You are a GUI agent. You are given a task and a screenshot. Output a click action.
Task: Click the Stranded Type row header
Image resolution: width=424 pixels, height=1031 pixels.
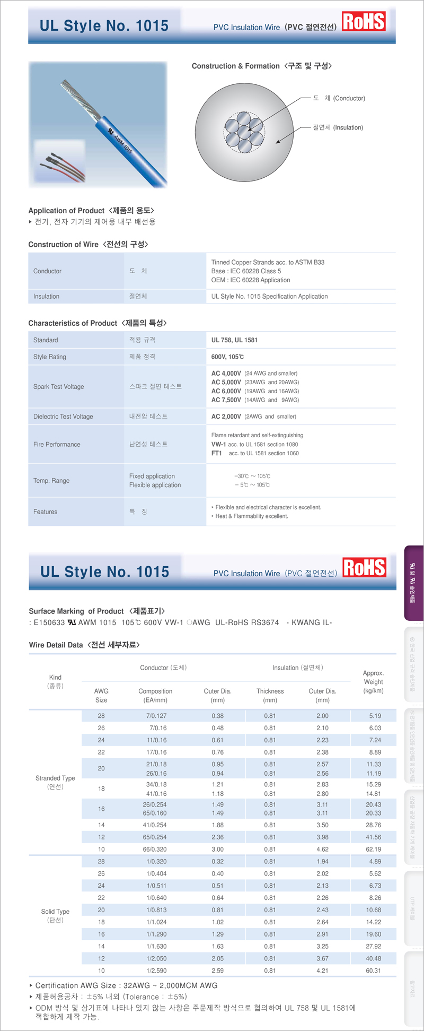pyautogui.click(x=55, y=782)
